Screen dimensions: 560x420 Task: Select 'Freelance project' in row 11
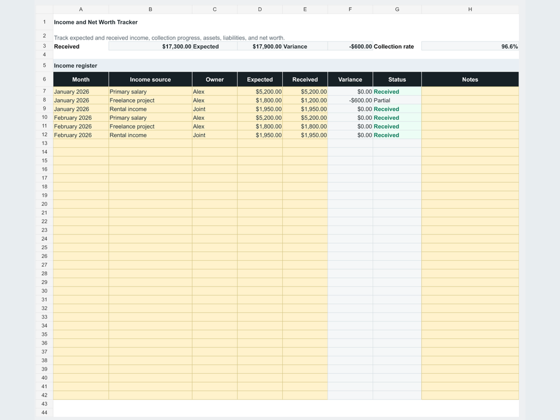pos(150,126)
